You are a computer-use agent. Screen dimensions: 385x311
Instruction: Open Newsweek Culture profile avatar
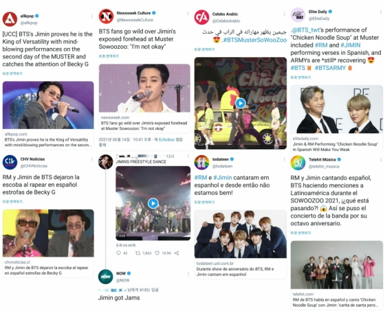(106, 16)
